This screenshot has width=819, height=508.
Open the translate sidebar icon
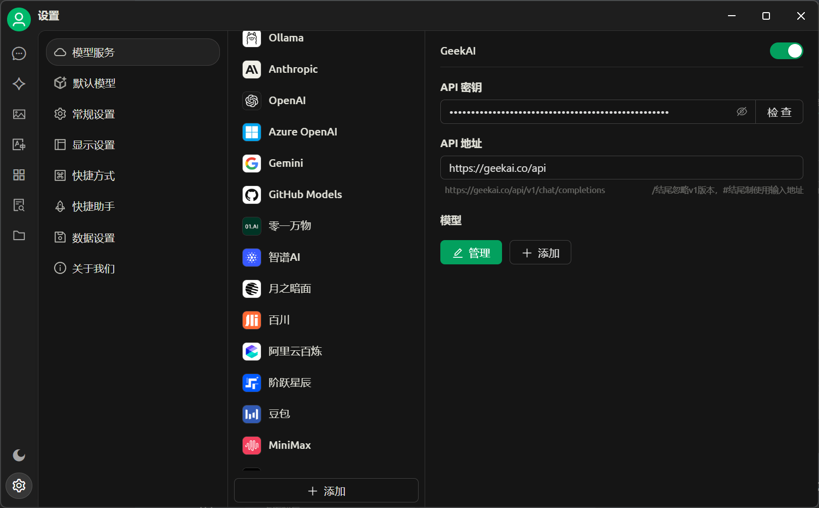[x=19, y=145]
